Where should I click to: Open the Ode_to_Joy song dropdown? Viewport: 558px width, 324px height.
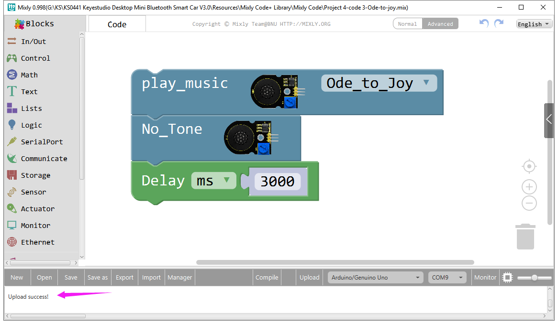379,83
